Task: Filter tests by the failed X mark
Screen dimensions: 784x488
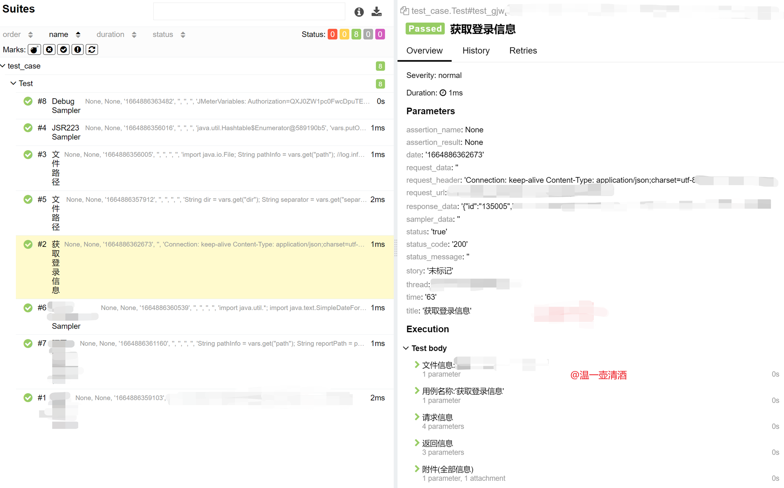Action: (49, 50)
